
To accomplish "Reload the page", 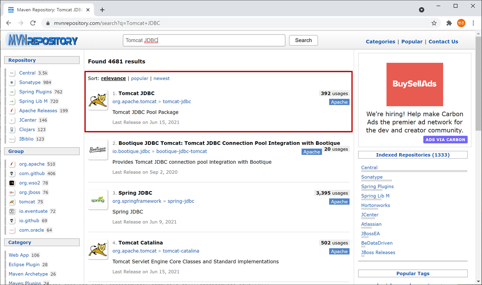I will click(33, 23).
